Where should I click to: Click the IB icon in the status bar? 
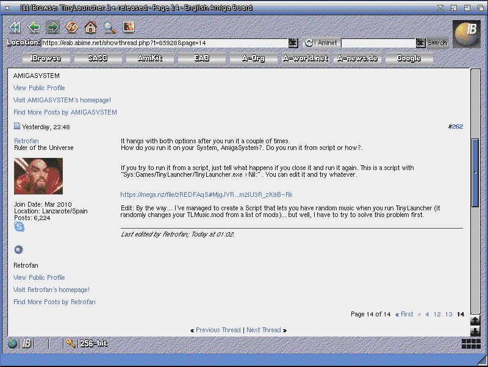pyautogui.click(x=27, y=343)
